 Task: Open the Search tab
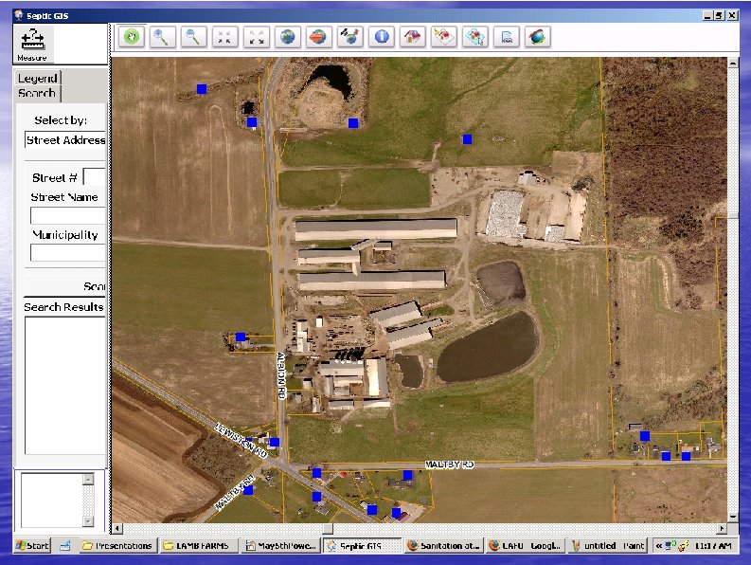[38, 93]
